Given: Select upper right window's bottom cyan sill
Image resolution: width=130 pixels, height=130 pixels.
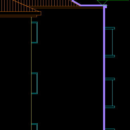Looking at the screenshot, I should click(x=109, y=56).
